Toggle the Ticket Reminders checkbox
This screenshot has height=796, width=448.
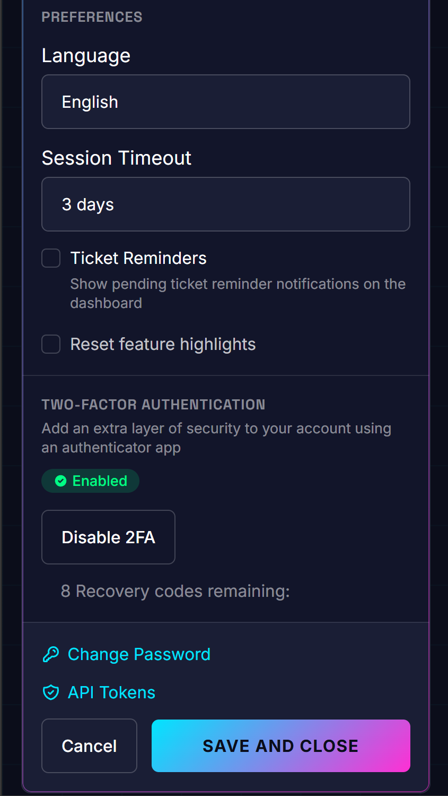[x=51, y=259]
